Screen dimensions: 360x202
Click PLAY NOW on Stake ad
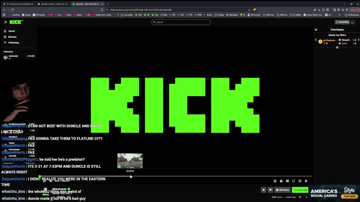click(x=349, y=196)
